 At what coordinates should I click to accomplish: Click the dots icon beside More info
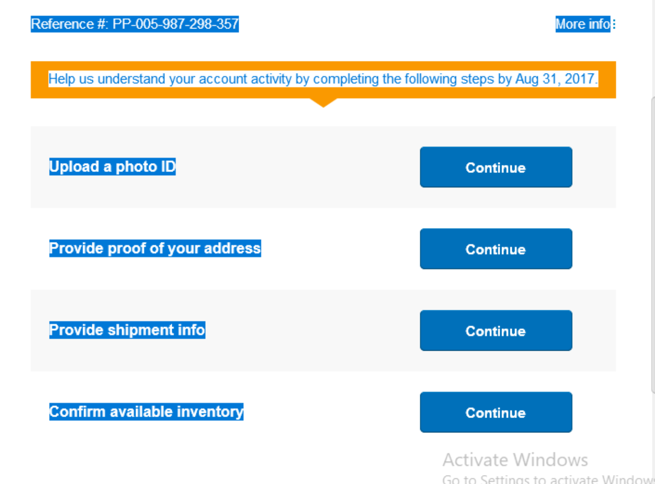tap(614, 24)
